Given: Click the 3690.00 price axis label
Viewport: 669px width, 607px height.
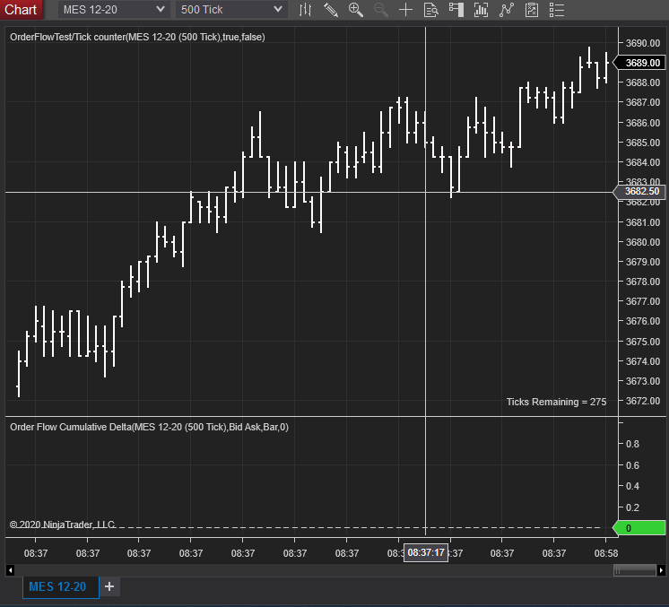Looking at the screenshot, I should coord(643,43).
